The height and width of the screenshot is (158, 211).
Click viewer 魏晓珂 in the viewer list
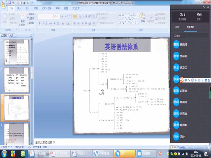pyautogui.click(x=184, y=45)
